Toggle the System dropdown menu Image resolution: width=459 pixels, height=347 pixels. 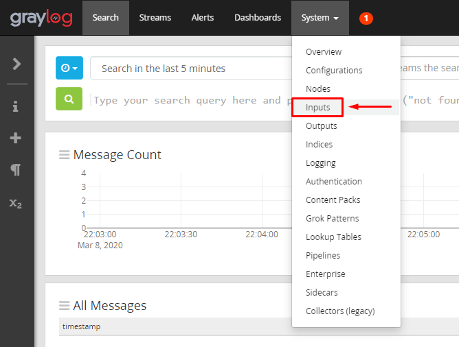pos(320,18)
